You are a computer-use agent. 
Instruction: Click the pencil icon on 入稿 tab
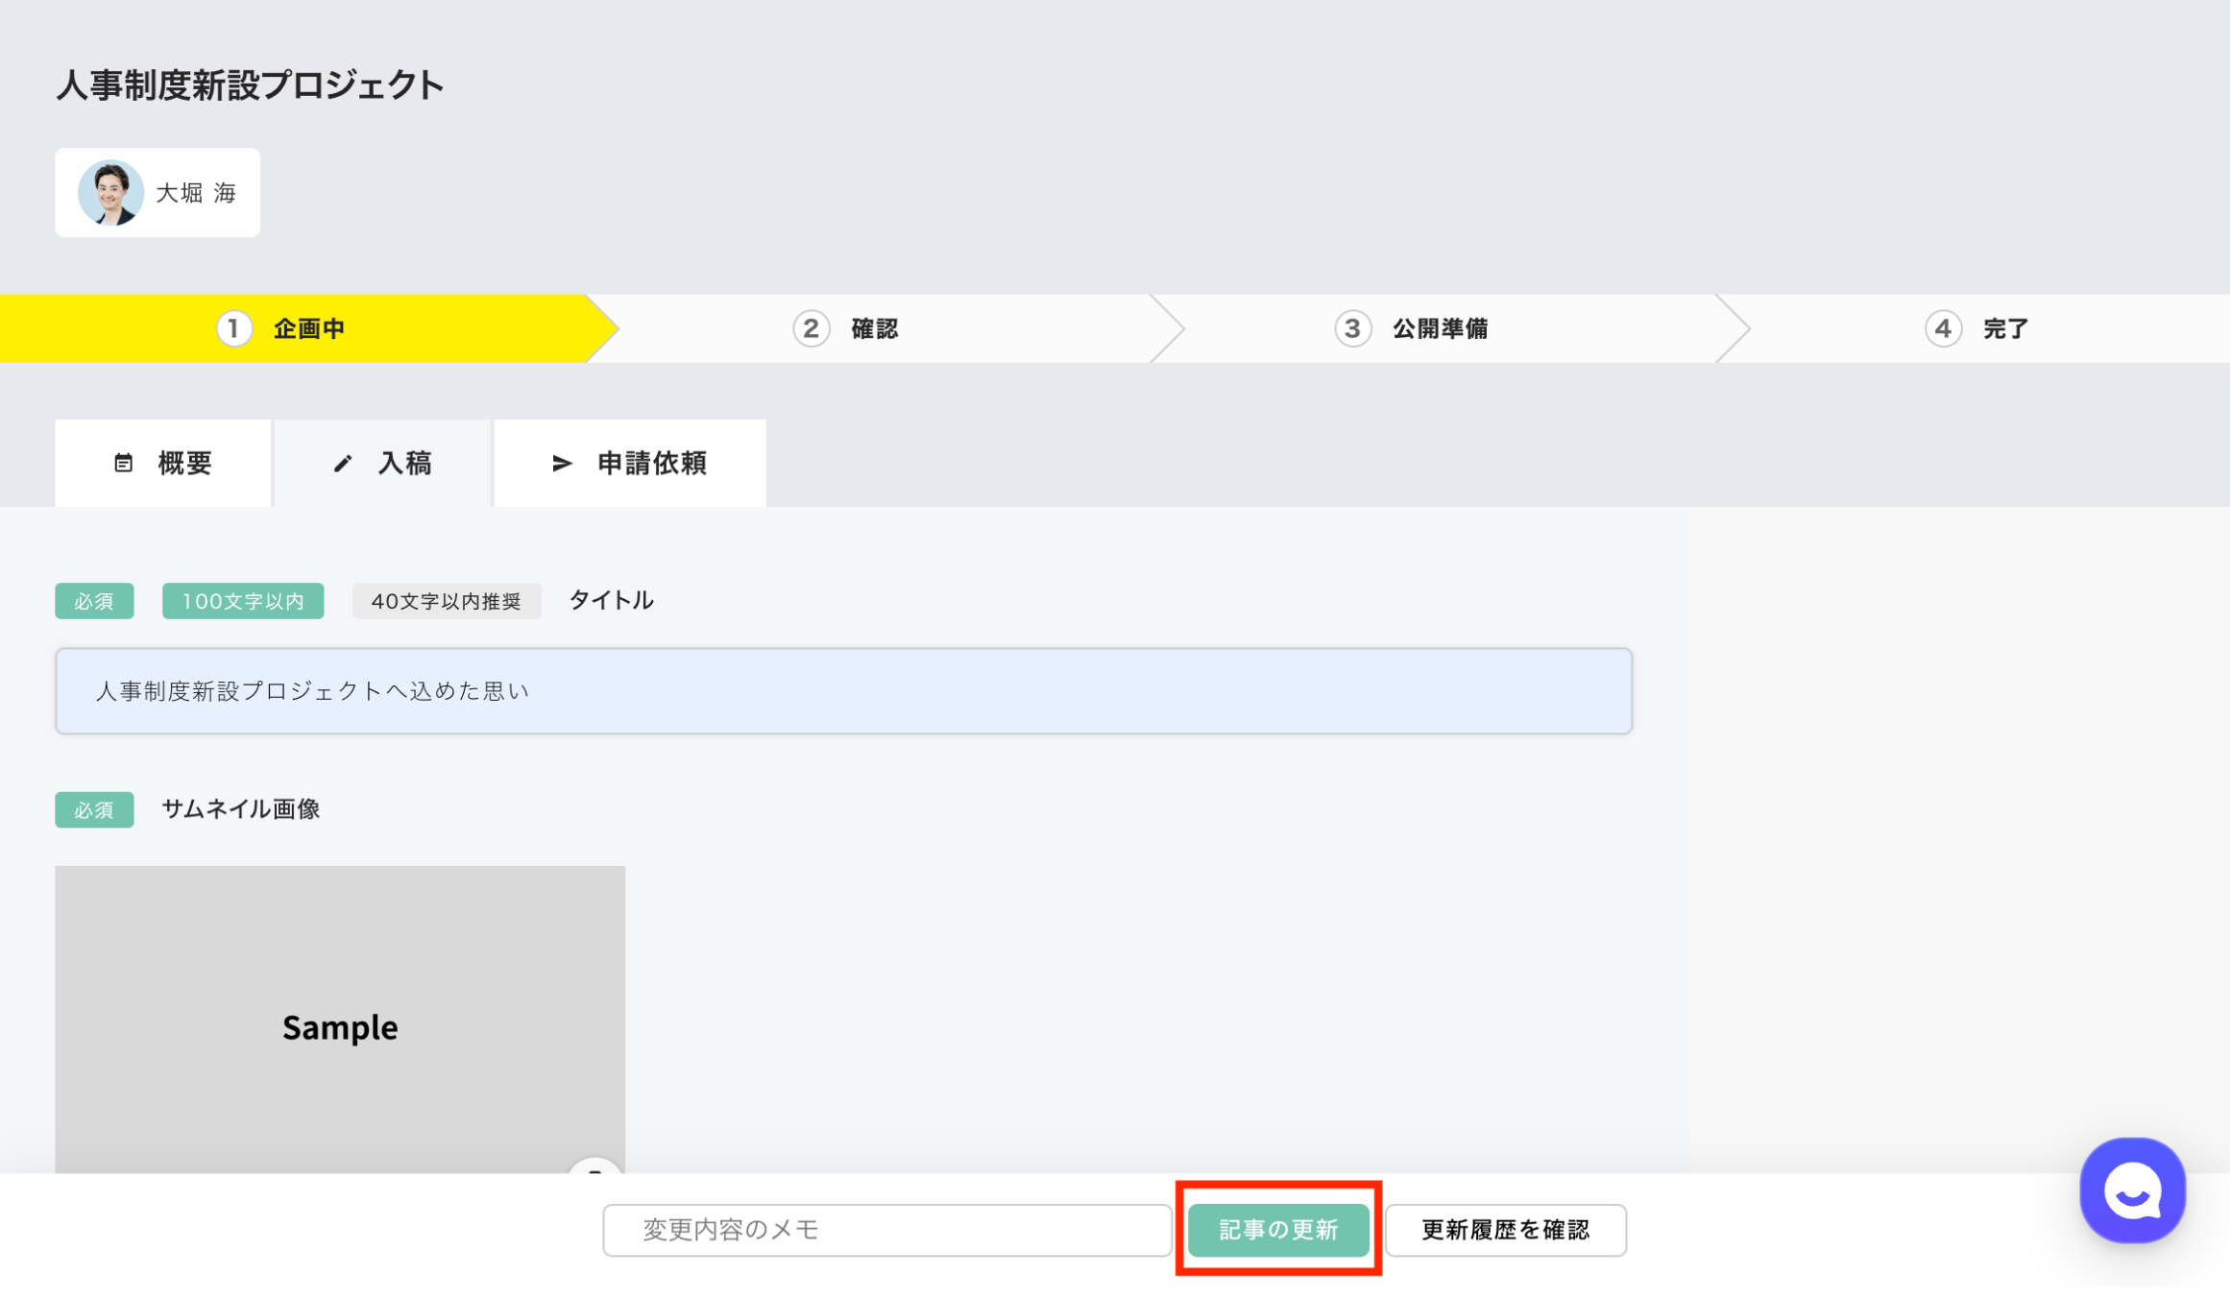(x=343, y=464)
